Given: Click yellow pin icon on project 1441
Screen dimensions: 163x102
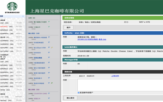Looking at the screenshot, I should [52, 47].
